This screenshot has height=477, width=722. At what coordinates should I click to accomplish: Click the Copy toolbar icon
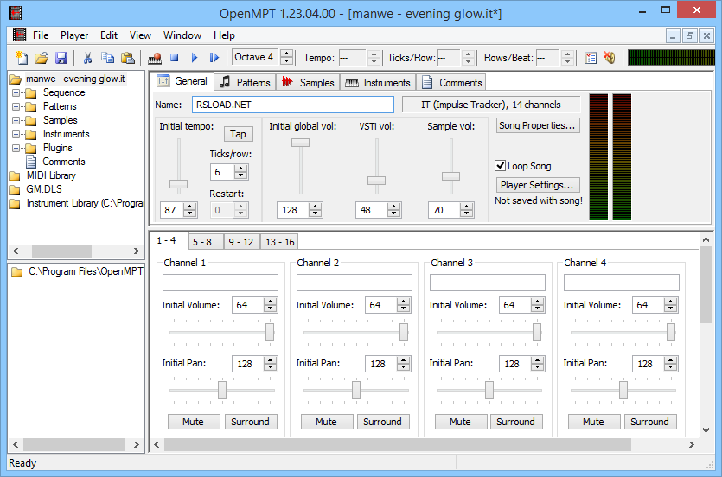pyautogui.click(x=108, y=58)
